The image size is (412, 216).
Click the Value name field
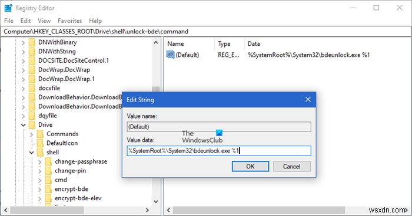coord(219,127)
